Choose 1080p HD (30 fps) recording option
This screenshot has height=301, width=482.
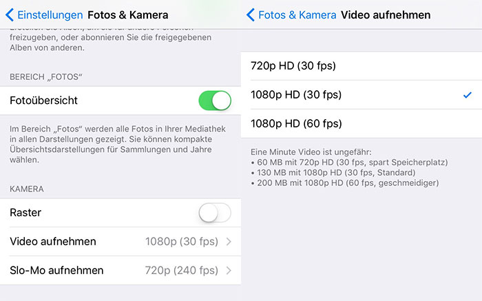pos(361,94)
